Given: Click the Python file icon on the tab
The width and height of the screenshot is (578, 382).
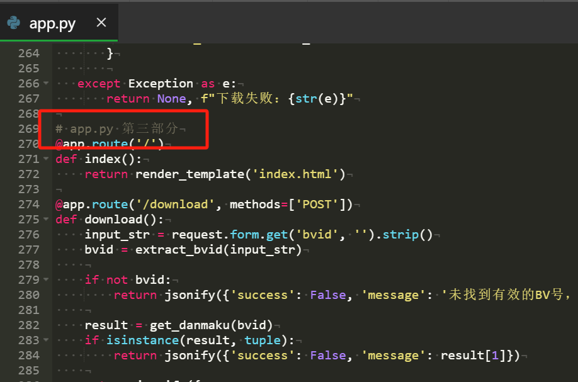Looking at the screenshot, I should pyautogui.click(x=13, y=23).
